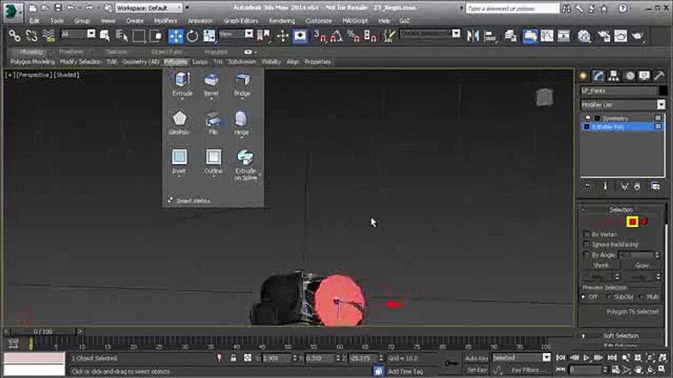Activate Select and Link tool
This screenshot has width=673, height=378.
pyautogui.click(x=15, y=36)
